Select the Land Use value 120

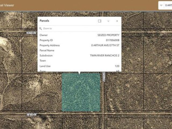(117, 66)
